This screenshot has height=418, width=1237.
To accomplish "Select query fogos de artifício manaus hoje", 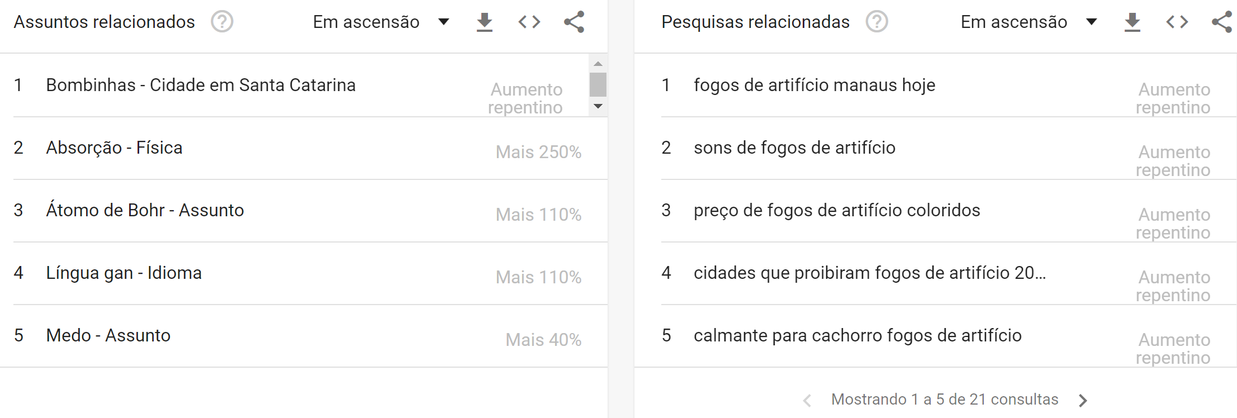I will (814, 85).
